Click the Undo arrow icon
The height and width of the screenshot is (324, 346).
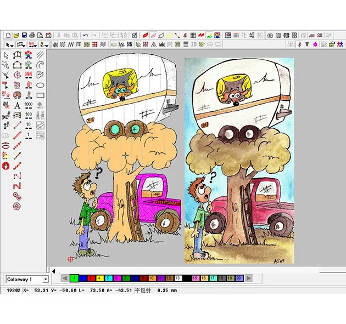point(85,35)
